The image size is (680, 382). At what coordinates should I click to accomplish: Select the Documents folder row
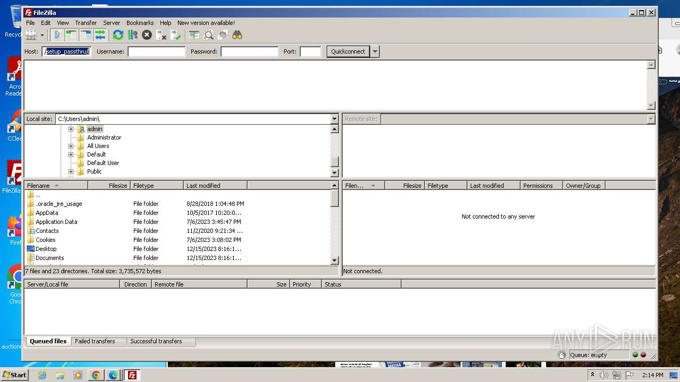[177, 258]
